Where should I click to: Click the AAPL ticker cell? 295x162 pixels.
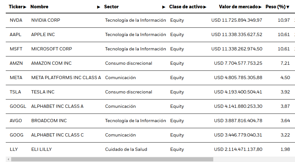click(16, 34)
